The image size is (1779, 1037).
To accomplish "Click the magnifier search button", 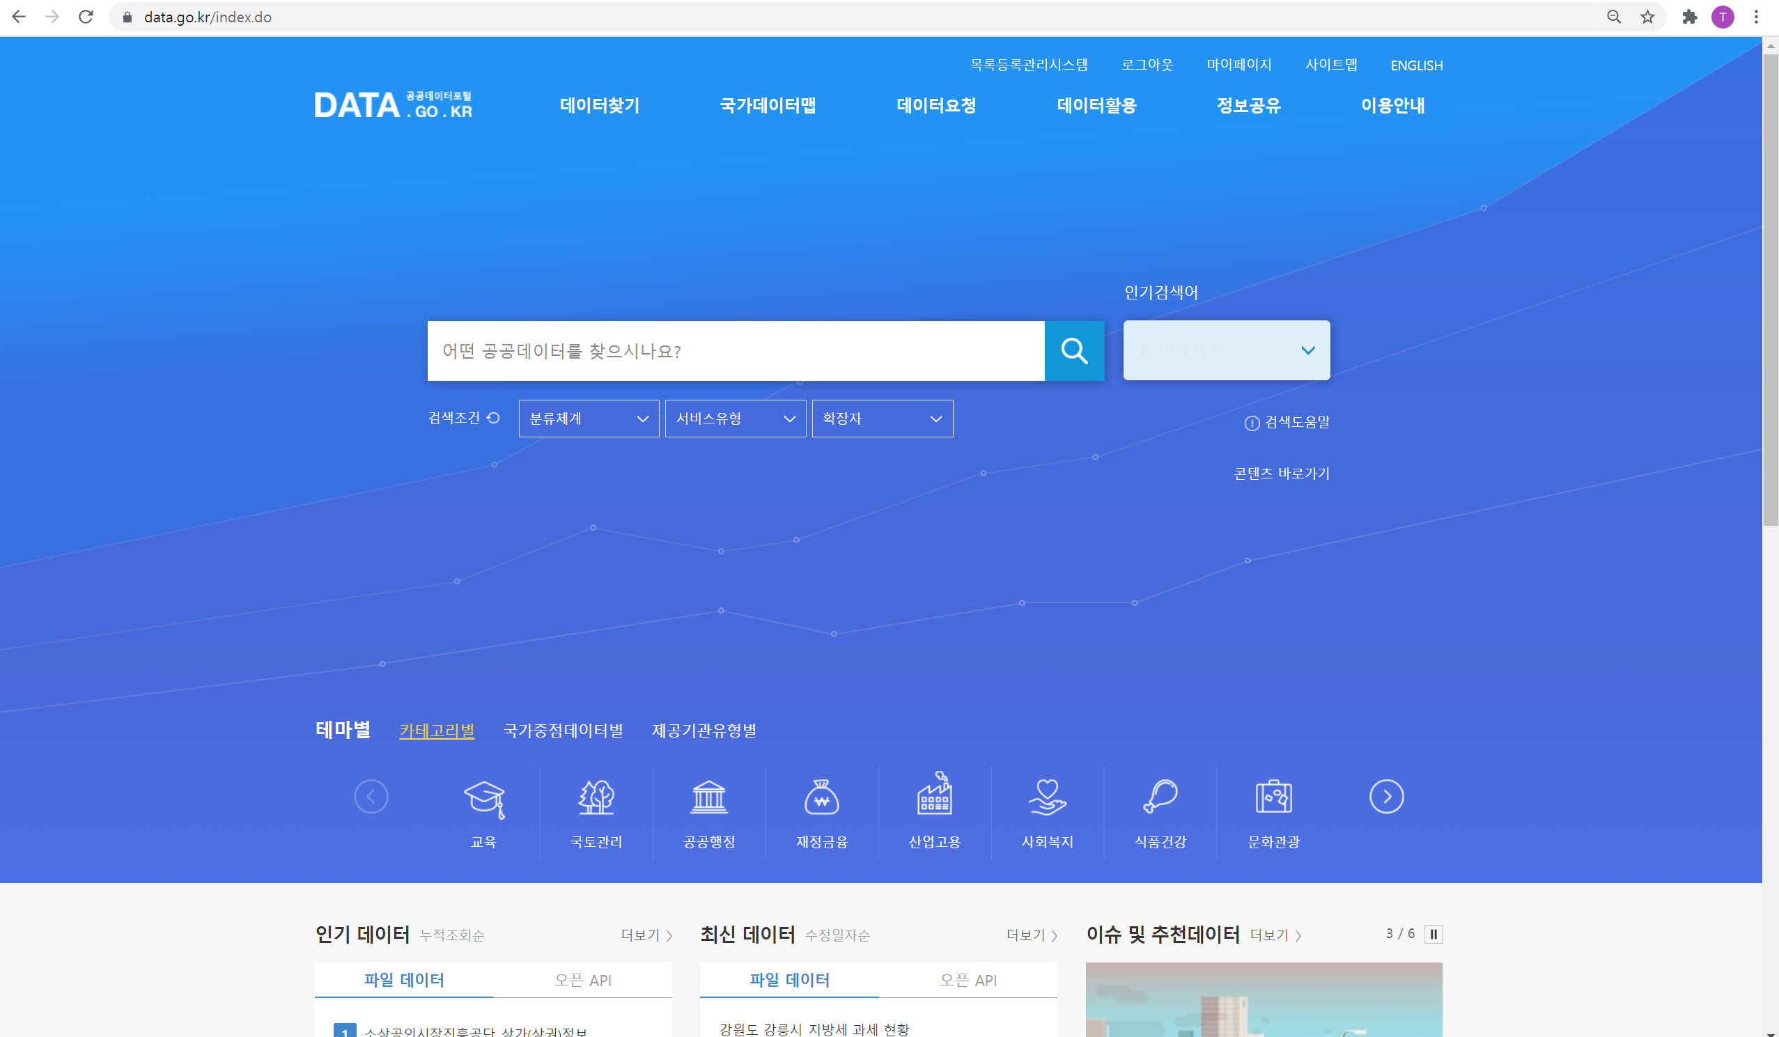I will 1074,351.
